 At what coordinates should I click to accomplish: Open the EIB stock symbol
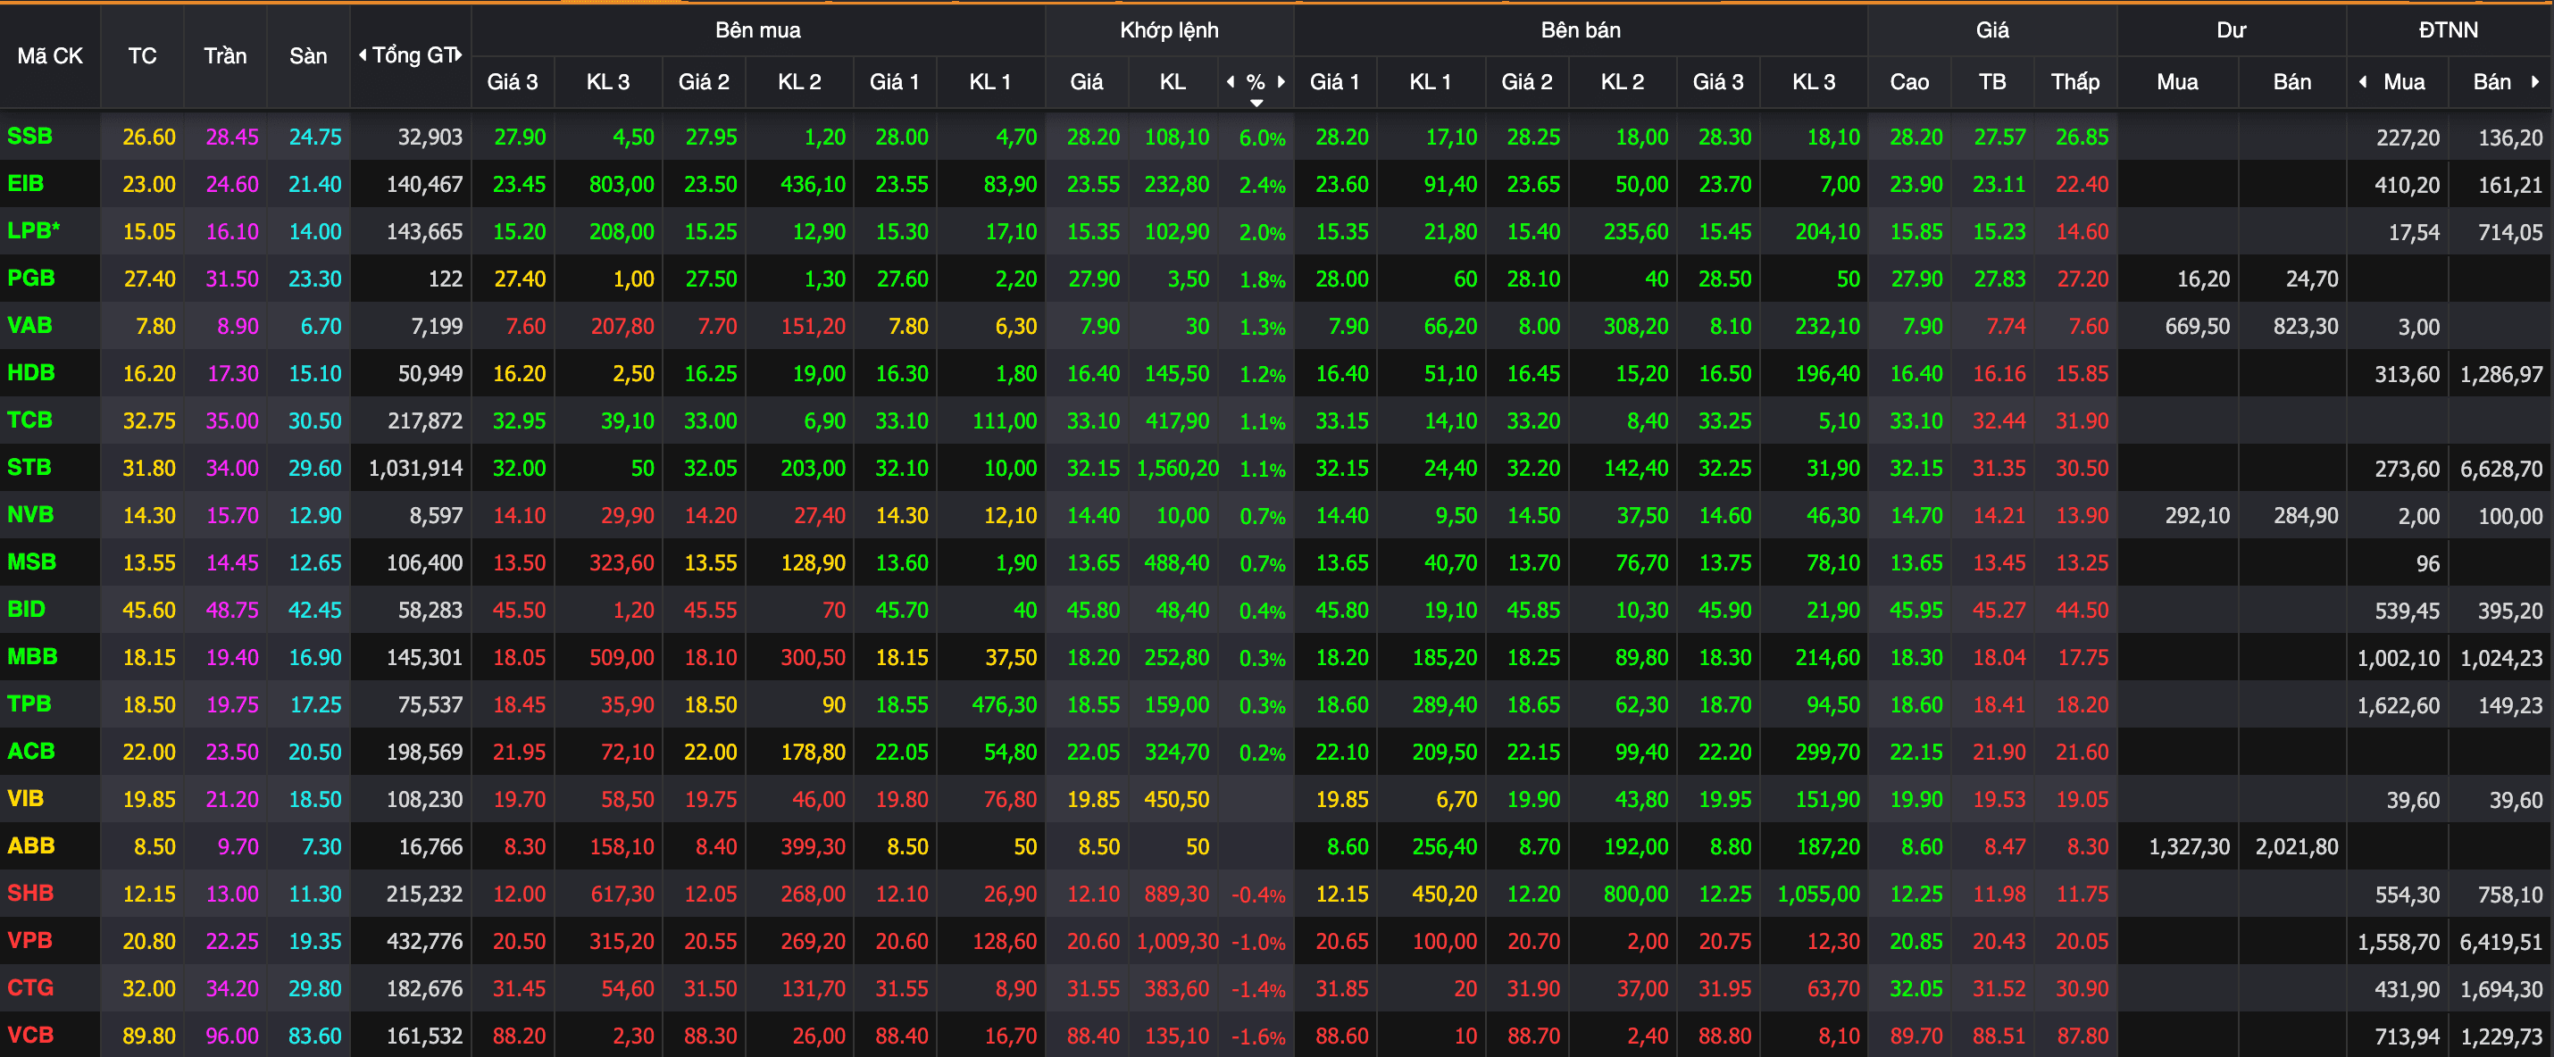pyautogui.click(x=26, y=183)
